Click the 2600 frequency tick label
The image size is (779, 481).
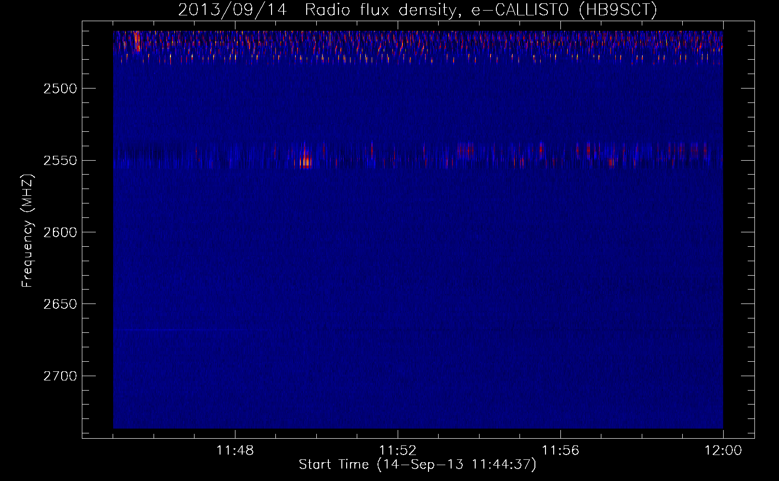[60, 232]
